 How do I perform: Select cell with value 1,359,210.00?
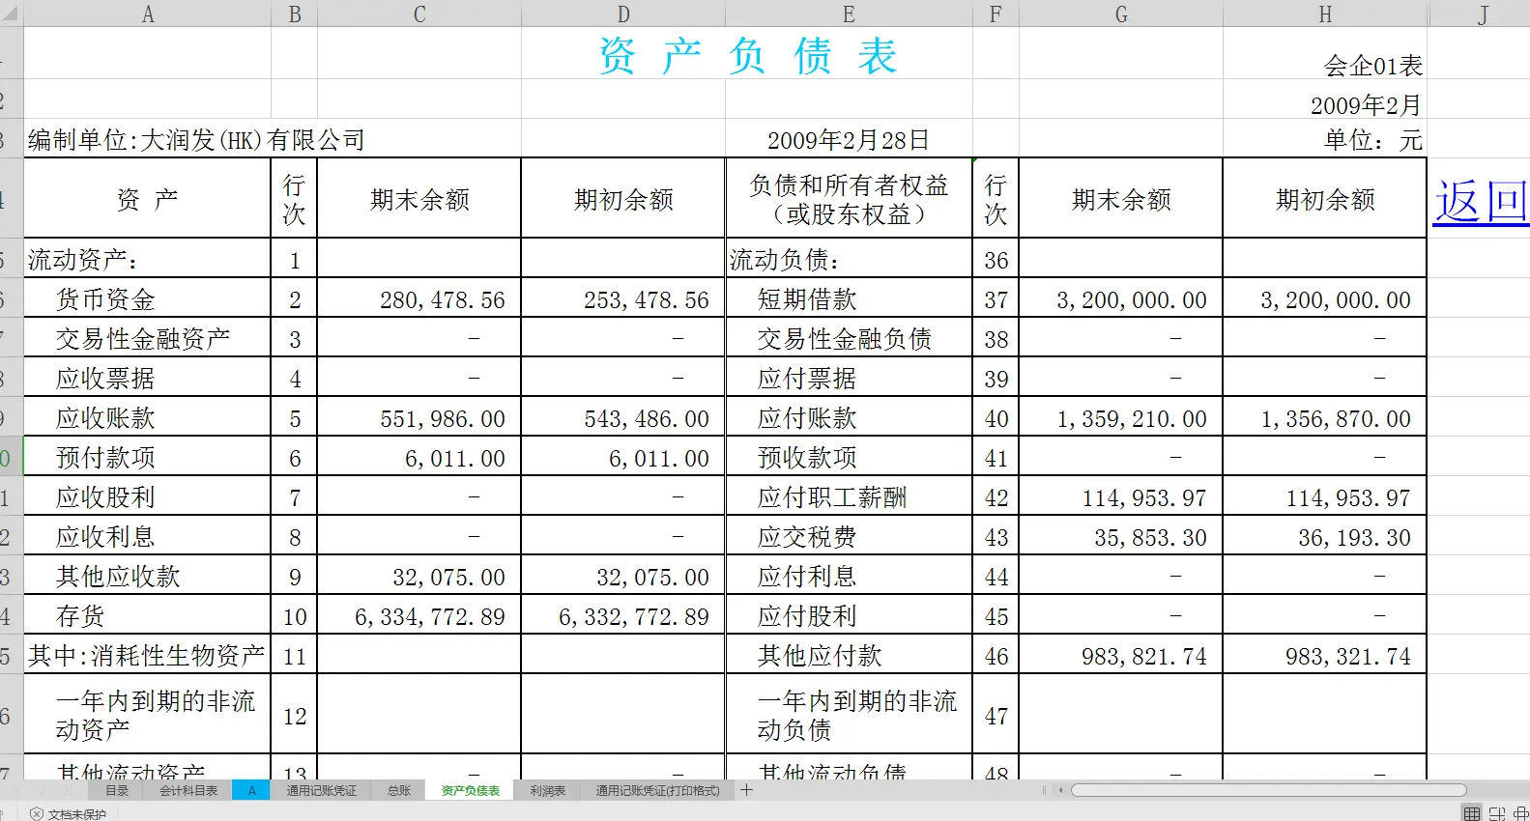[1121, 418]
